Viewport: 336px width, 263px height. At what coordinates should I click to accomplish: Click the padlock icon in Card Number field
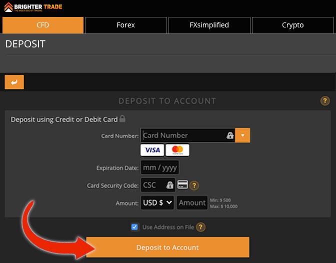pos(230,135)
